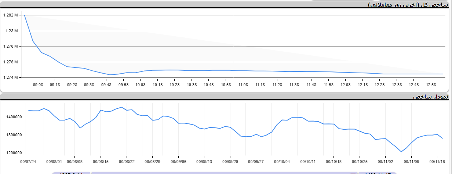Click the 00/07/24 date label on index chart
The height and width of the screenshot is (174, 452).
[x=28, y=161]
